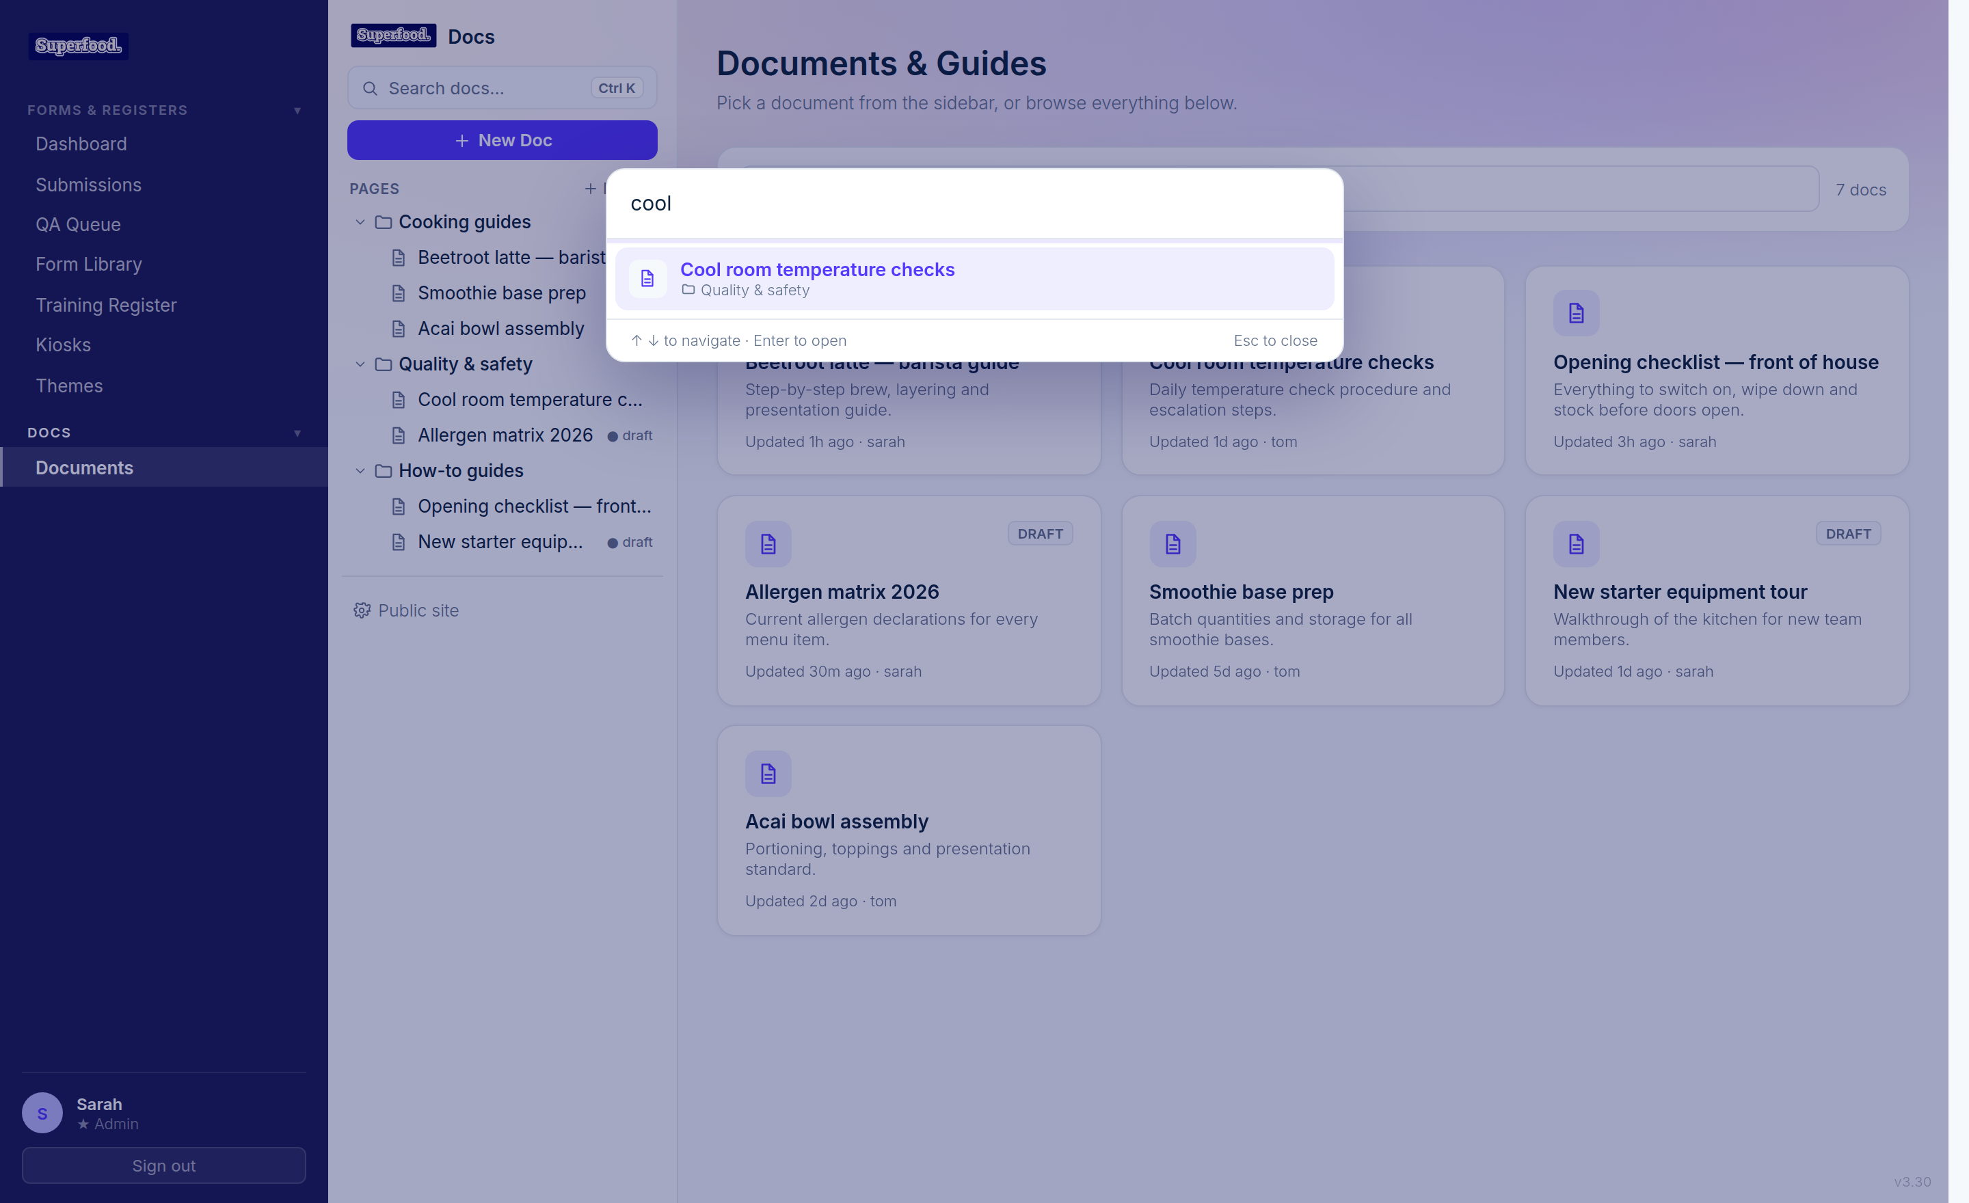Collapse the Forms & Registers section arrow
The width and height of the screenshot is (1969, 1203).
click(x=297, y=110)
